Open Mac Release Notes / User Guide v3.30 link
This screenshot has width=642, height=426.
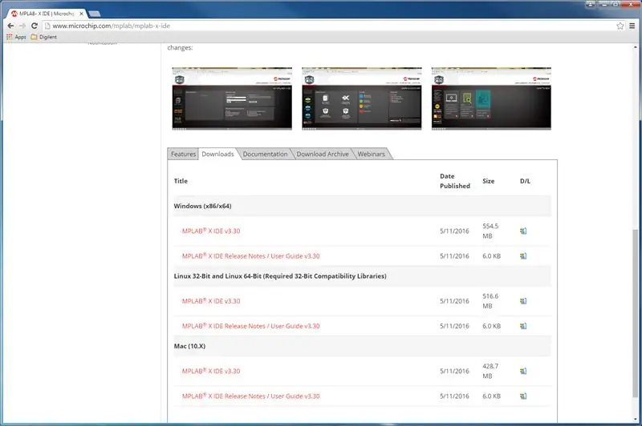point(250,396)
